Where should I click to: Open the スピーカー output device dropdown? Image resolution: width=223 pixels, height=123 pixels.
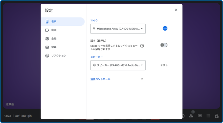[x=118, y=65]
